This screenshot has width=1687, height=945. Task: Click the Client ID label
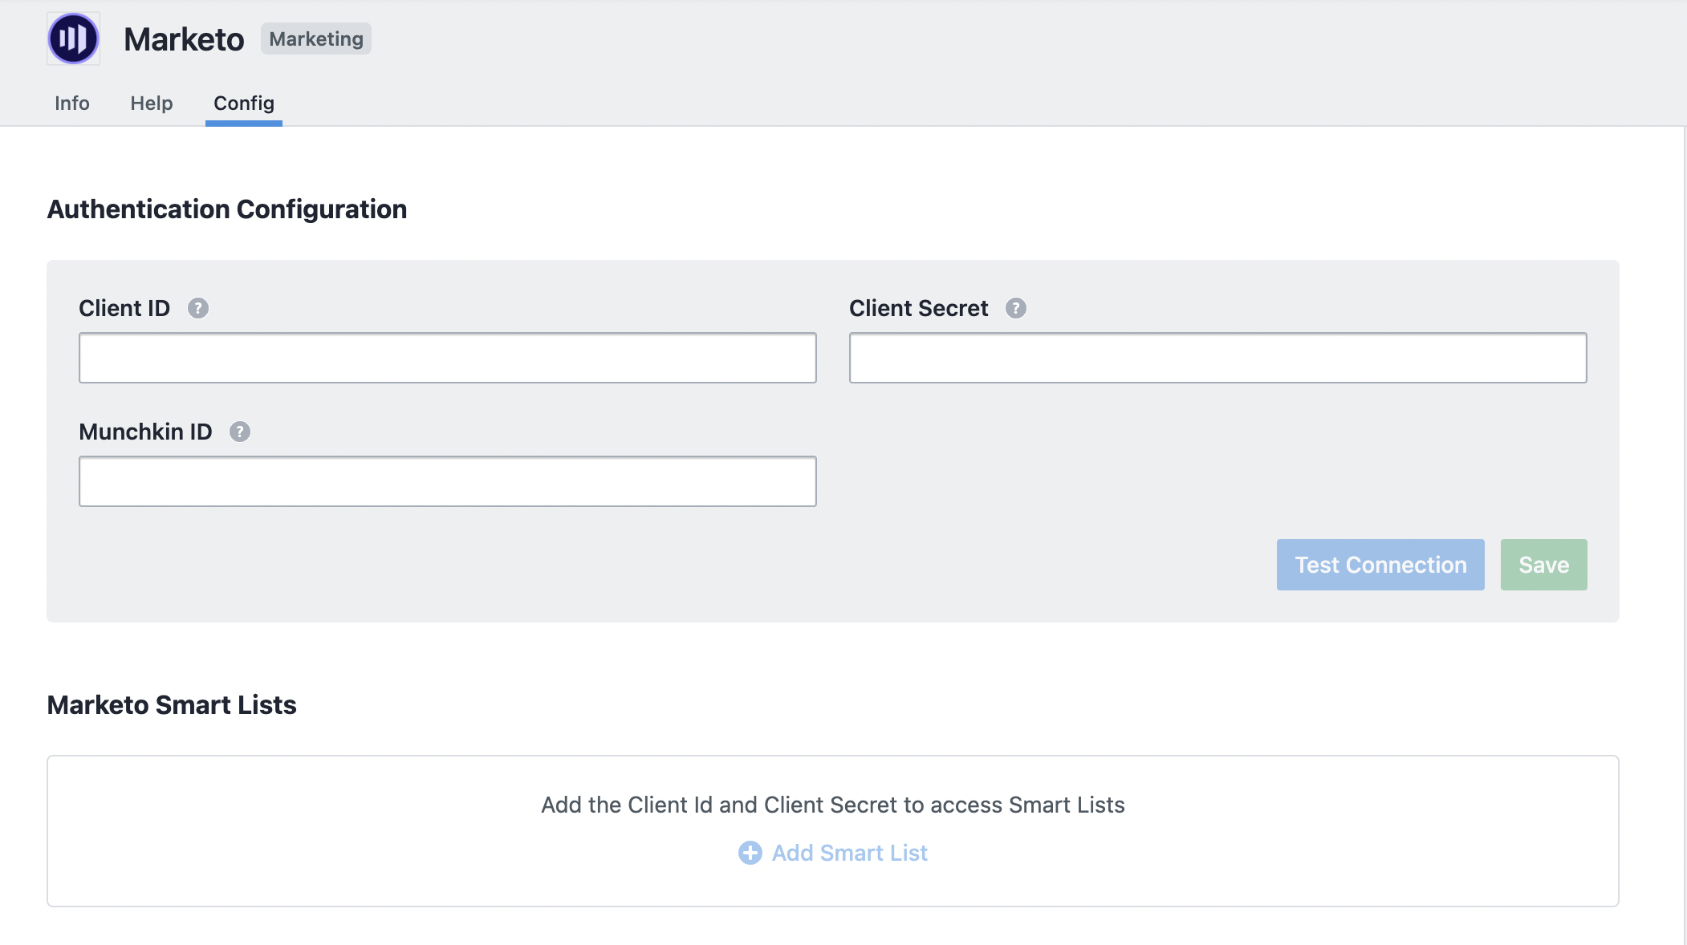click(124, 308)
